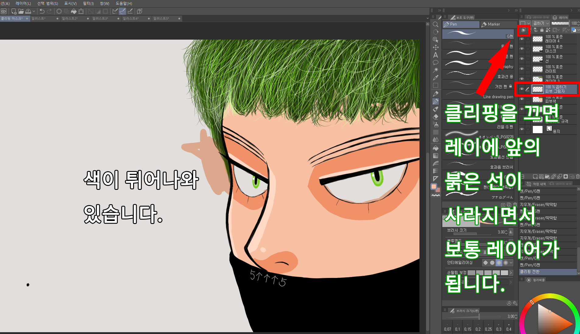Select the Operation object tool
The height and width of the screenshot is (334, 580).
(436, 40)
